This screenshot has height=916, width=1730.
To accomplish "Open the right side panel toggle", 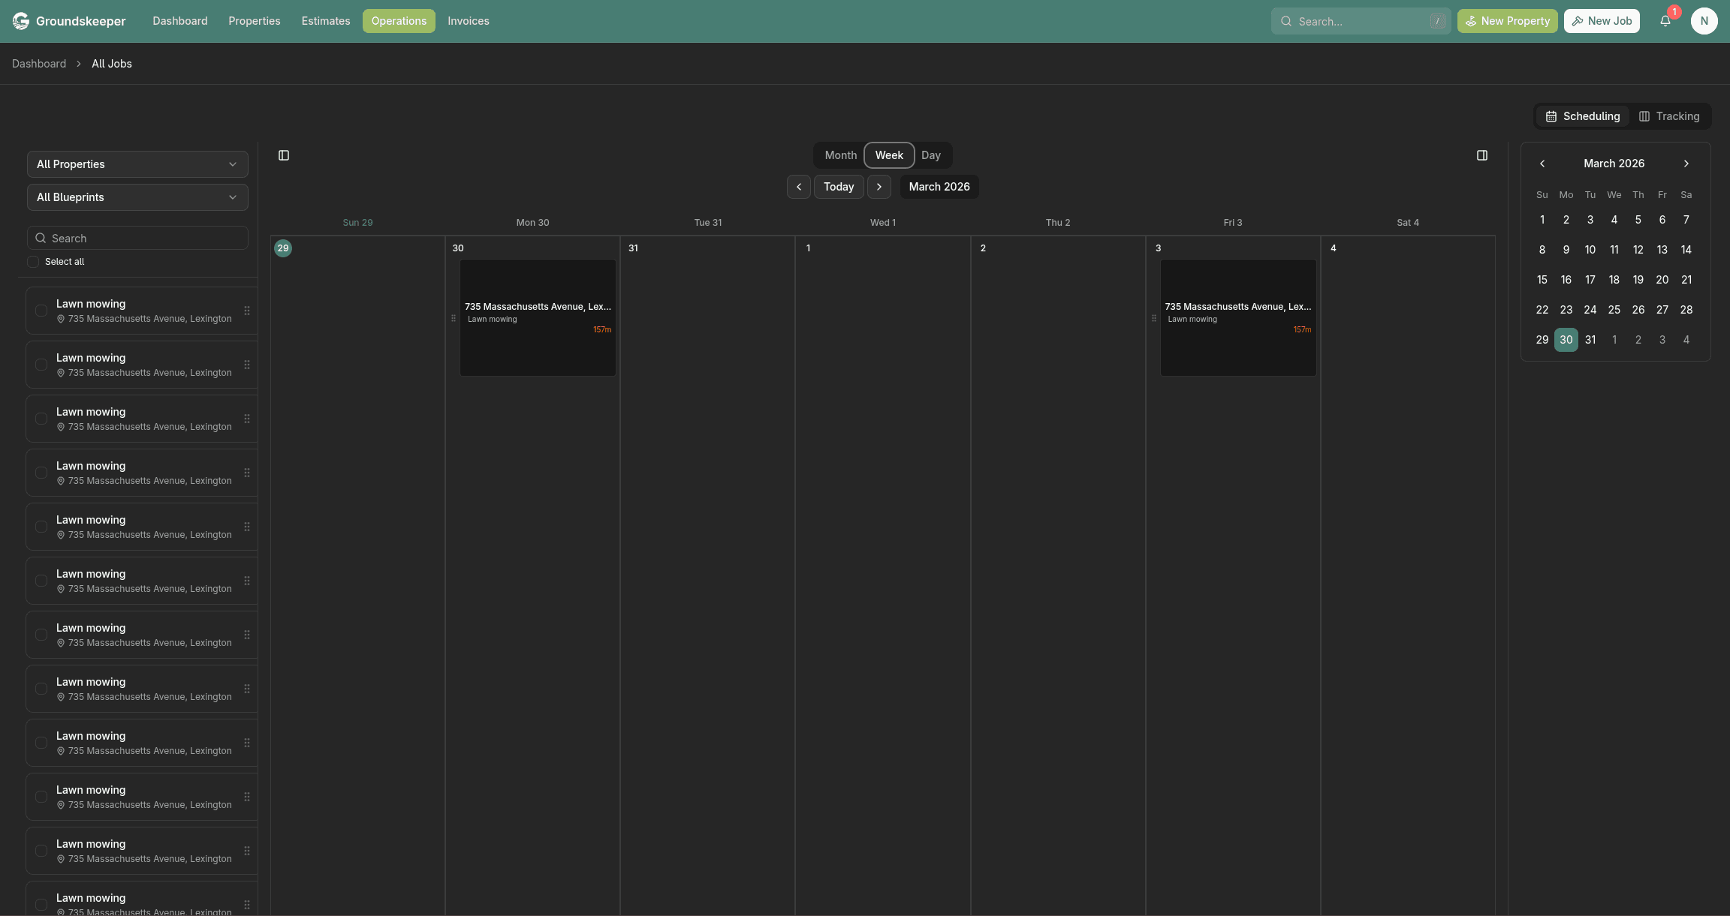I will pos(1483,155).
